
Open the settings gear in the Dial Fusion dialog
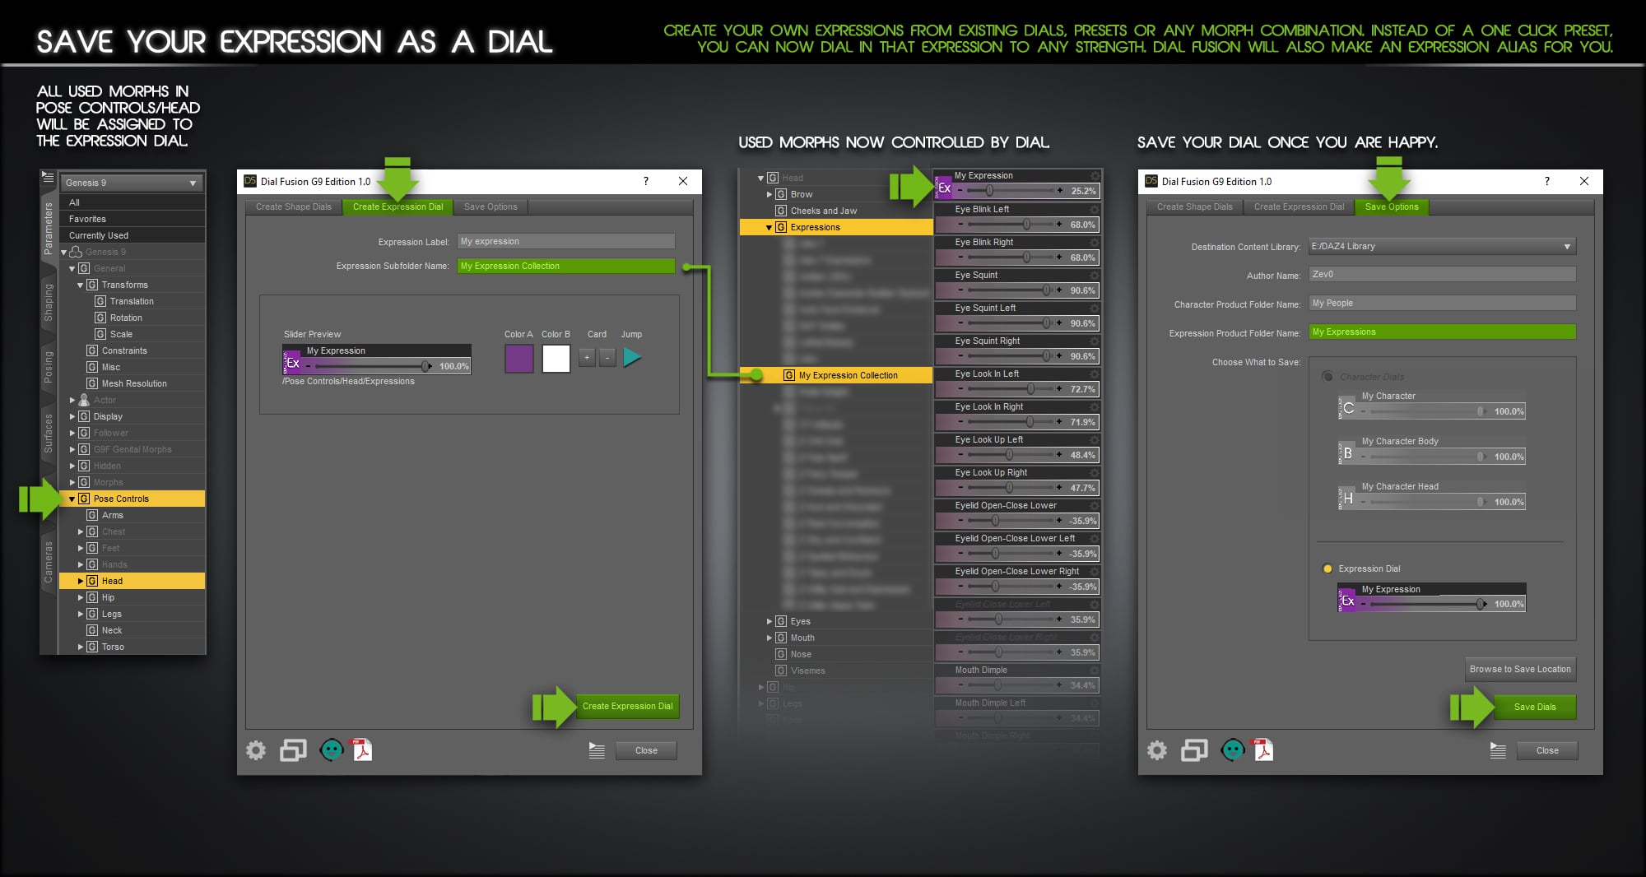(x=256, y=749)
